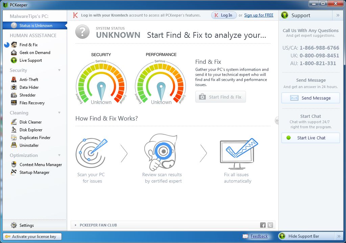346x243 pixels.
Task: Click the Twitter icon in fan club bar
Action: point(270,225)
